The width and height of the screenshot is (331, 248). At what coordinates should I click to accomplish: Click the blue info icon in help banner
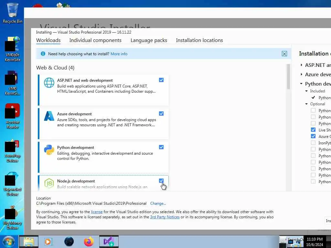pyautogui.click(x=43, y=54)
